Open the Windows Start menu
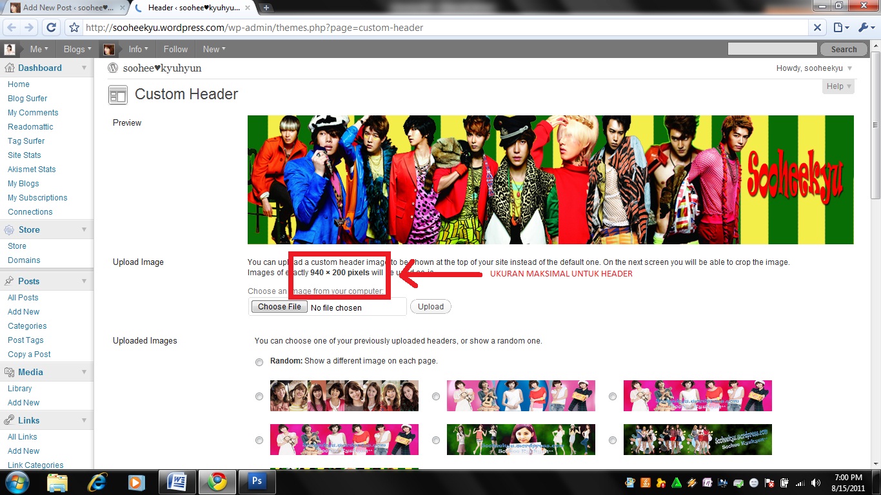881x495 pixels. pos(16,482)
